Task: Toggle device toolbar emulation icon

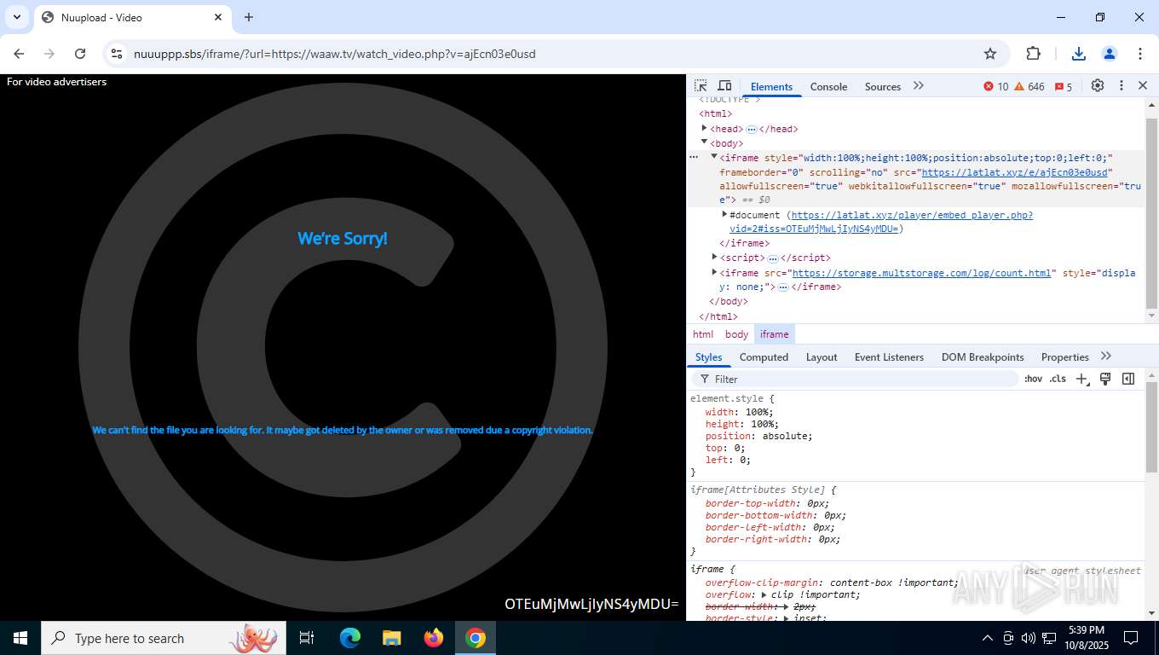Action: point(724,86)
